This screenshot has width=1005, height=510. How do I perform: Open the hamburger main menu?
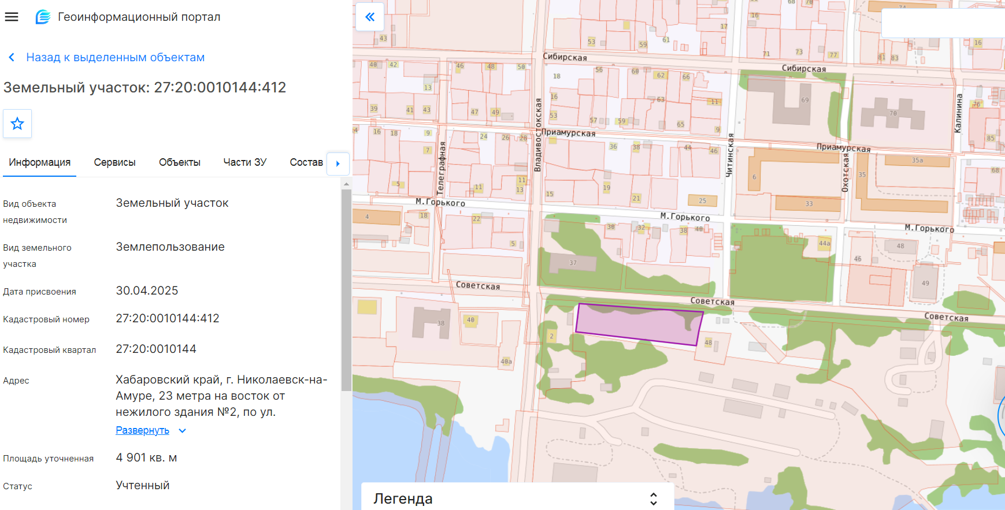click(x=12, y=17)
